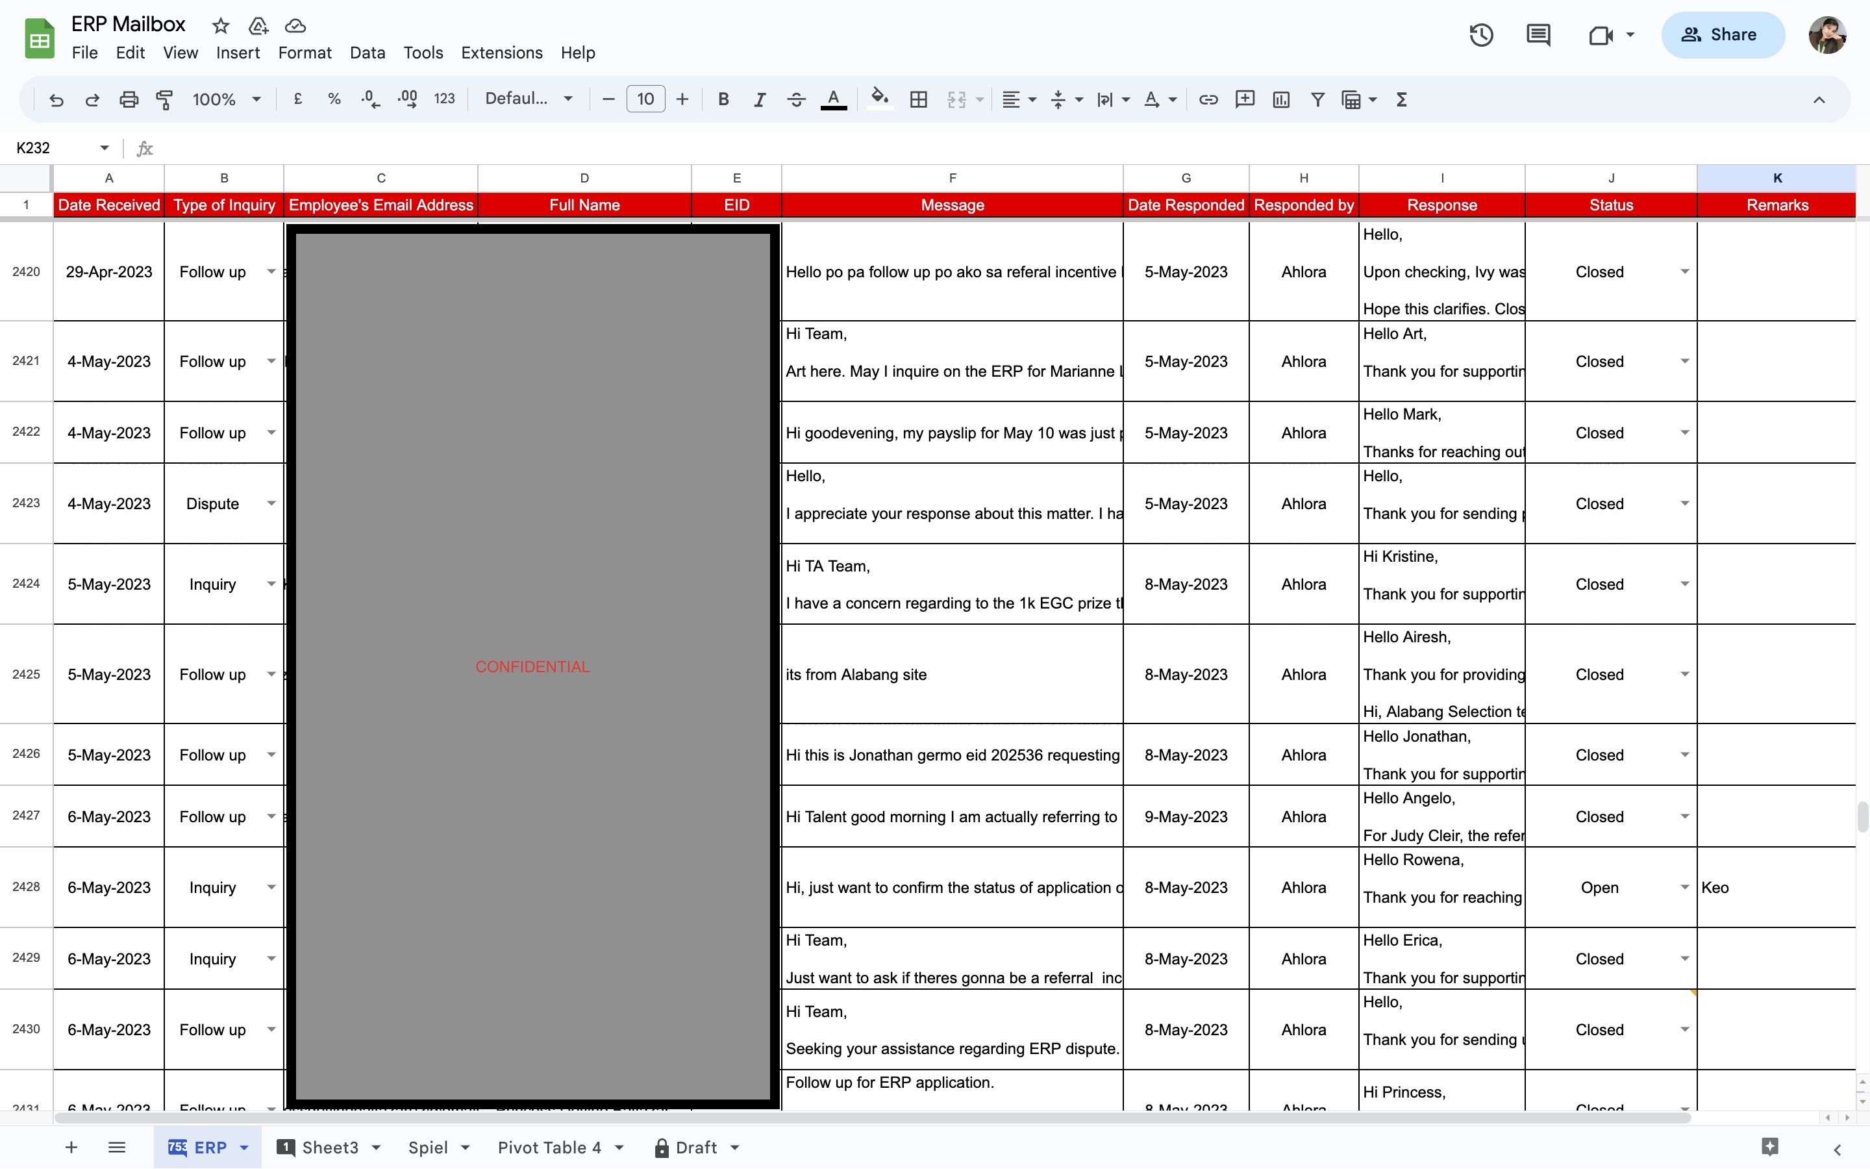The width and height of the screenshot is (1870, 1169).
Task: Click the insert chart icon
Action: 1280,99
